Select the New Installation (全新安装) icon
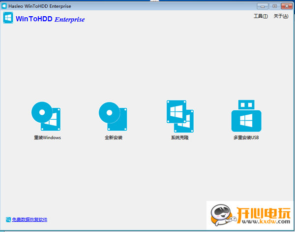This screenshot has width=295, height=232. point(113,116)
